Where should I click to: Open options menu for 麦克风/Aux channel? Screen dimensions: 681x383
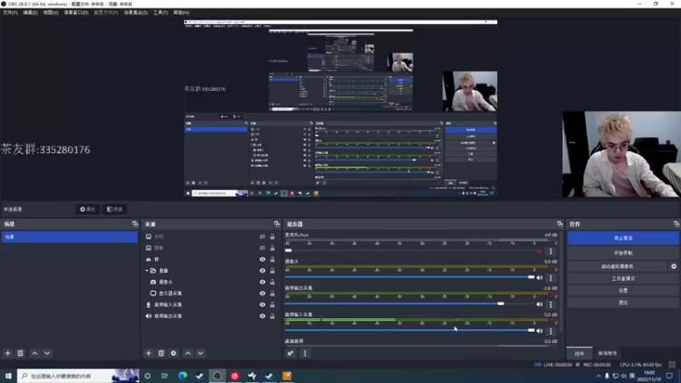pos(551,251)
